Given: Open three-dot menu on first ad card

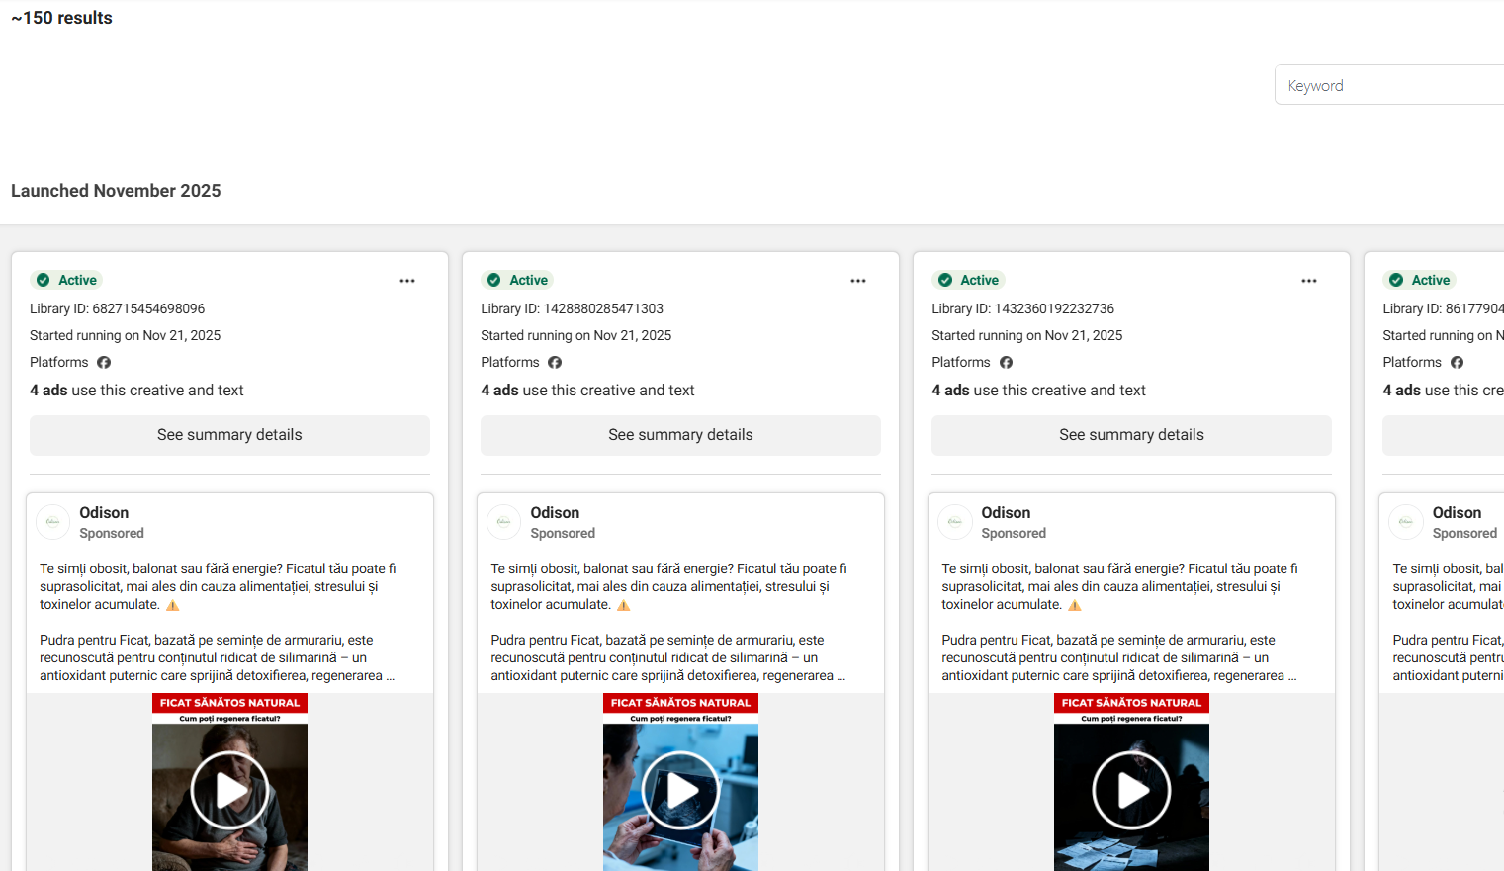Looking at the screenshot, I should 407,281.
